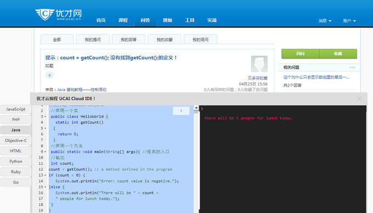Click 共2个回答 text

[292, 85]
